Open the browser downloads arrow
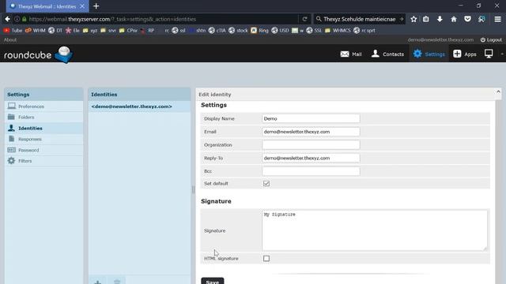This screenshot has width=506, height=284. coord(440,19)
